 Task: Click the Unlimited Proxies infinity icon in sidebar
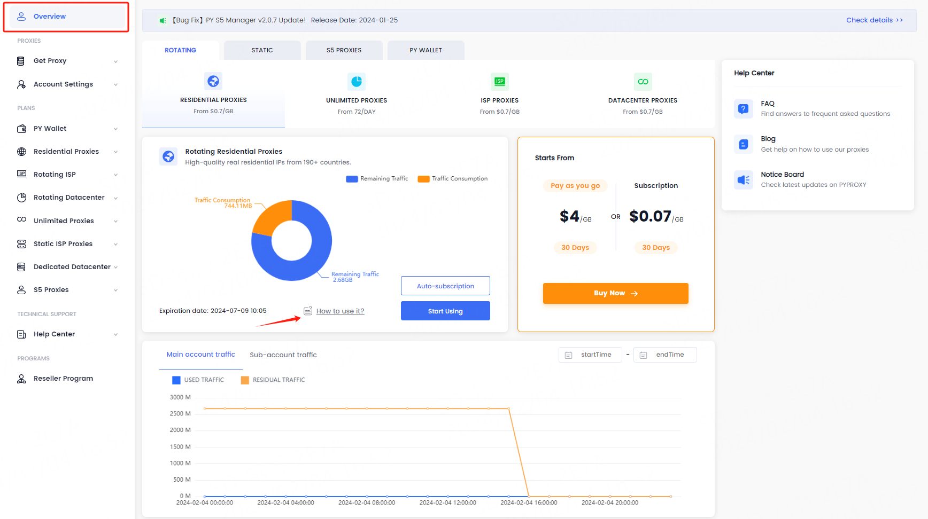point(21,220)
